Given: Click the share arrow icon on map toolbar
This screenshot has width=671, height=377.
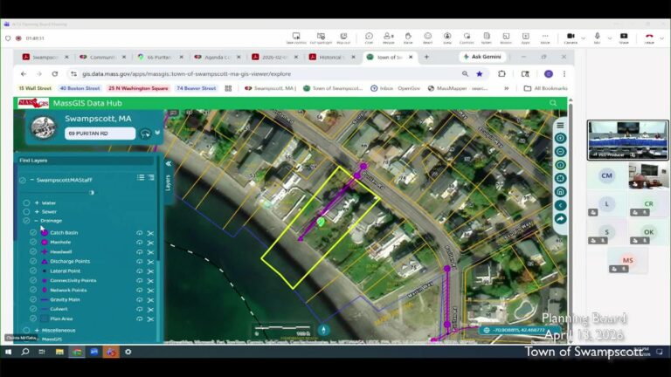Looking at the screenshot, I should pos(560,218).
